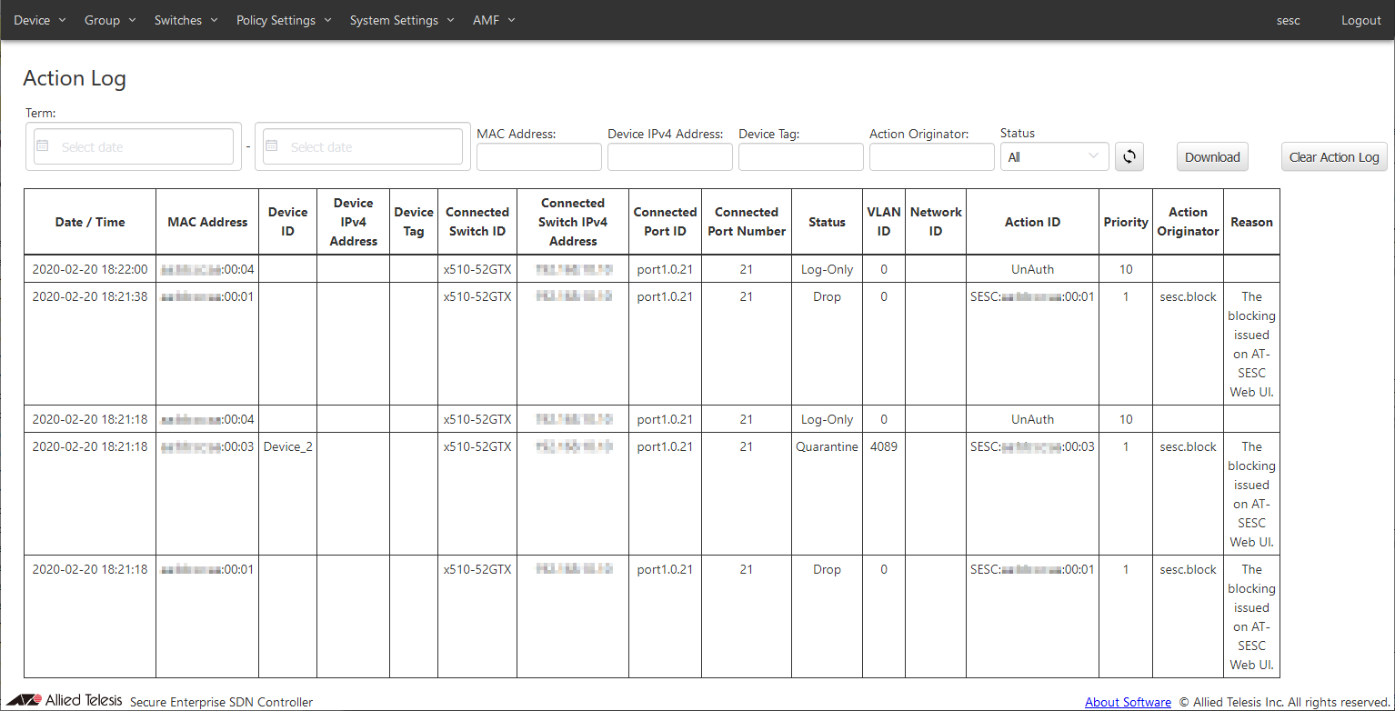Log out using the Logout link
This screenshot has height=711, width=1395.
1360,20
